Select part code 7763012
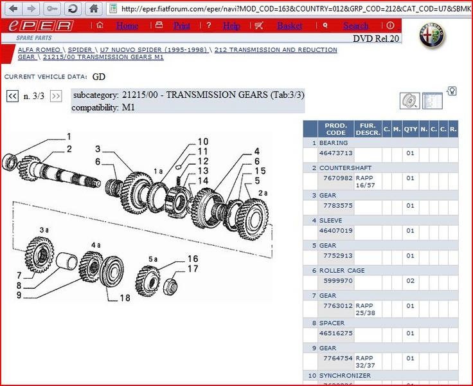473x386 pixels. (x=338, y=306)
